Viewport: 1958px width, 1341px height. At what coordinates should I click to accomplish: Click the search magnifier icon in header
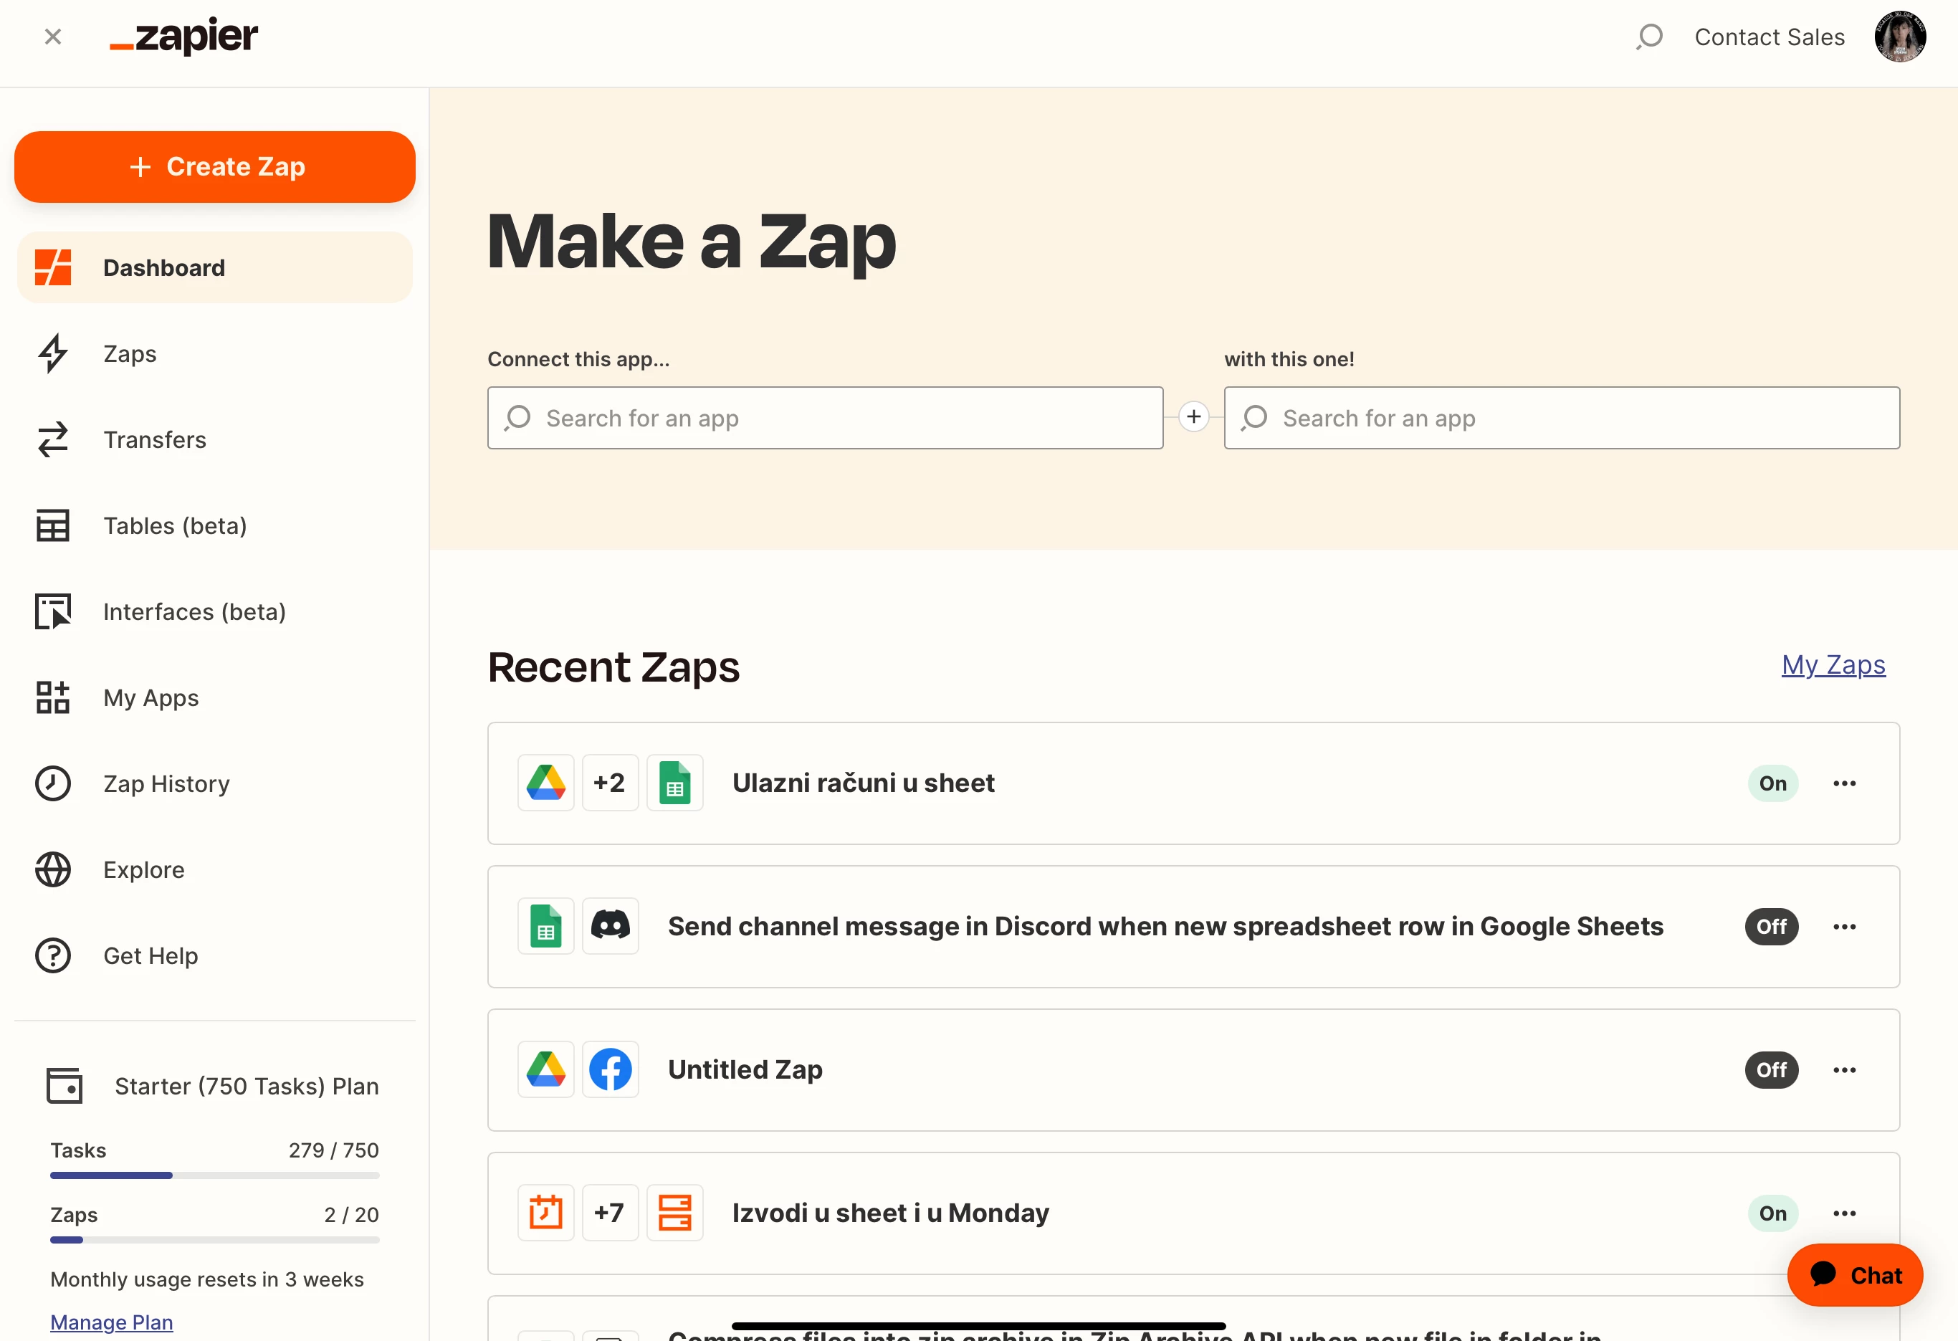(x=1649, y=37)
